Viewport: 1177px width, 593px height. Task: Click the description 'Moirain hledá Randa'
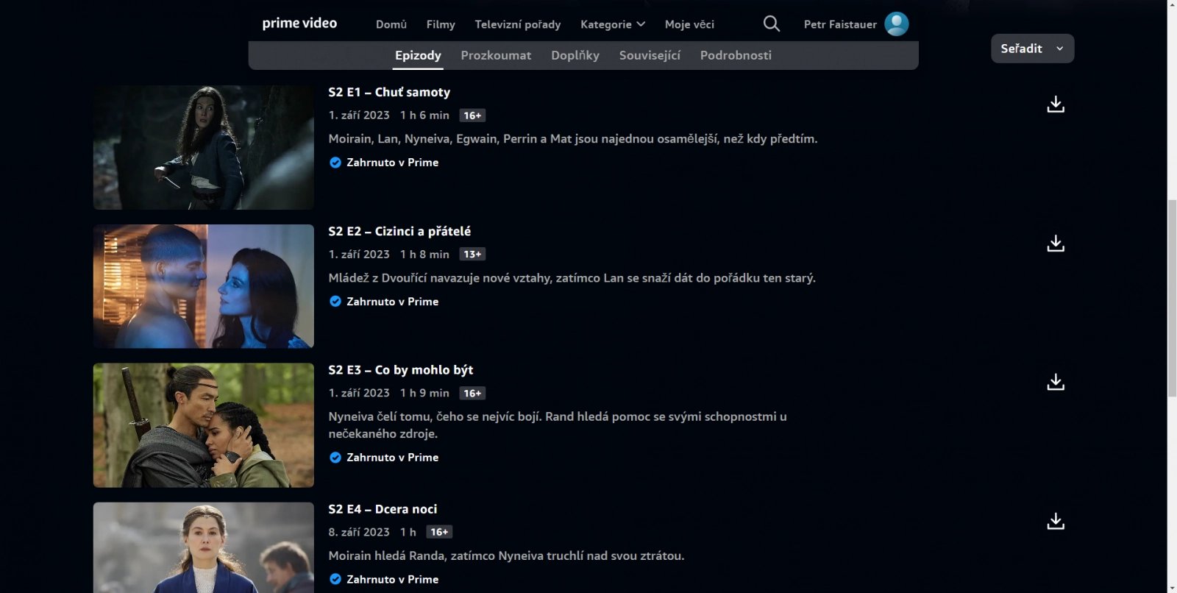pyautogui.click(x=506, y=556)
